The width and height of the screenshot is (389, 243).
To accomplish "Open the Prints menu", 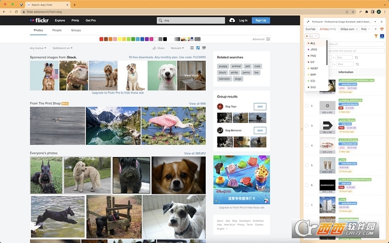I will 75,20.
